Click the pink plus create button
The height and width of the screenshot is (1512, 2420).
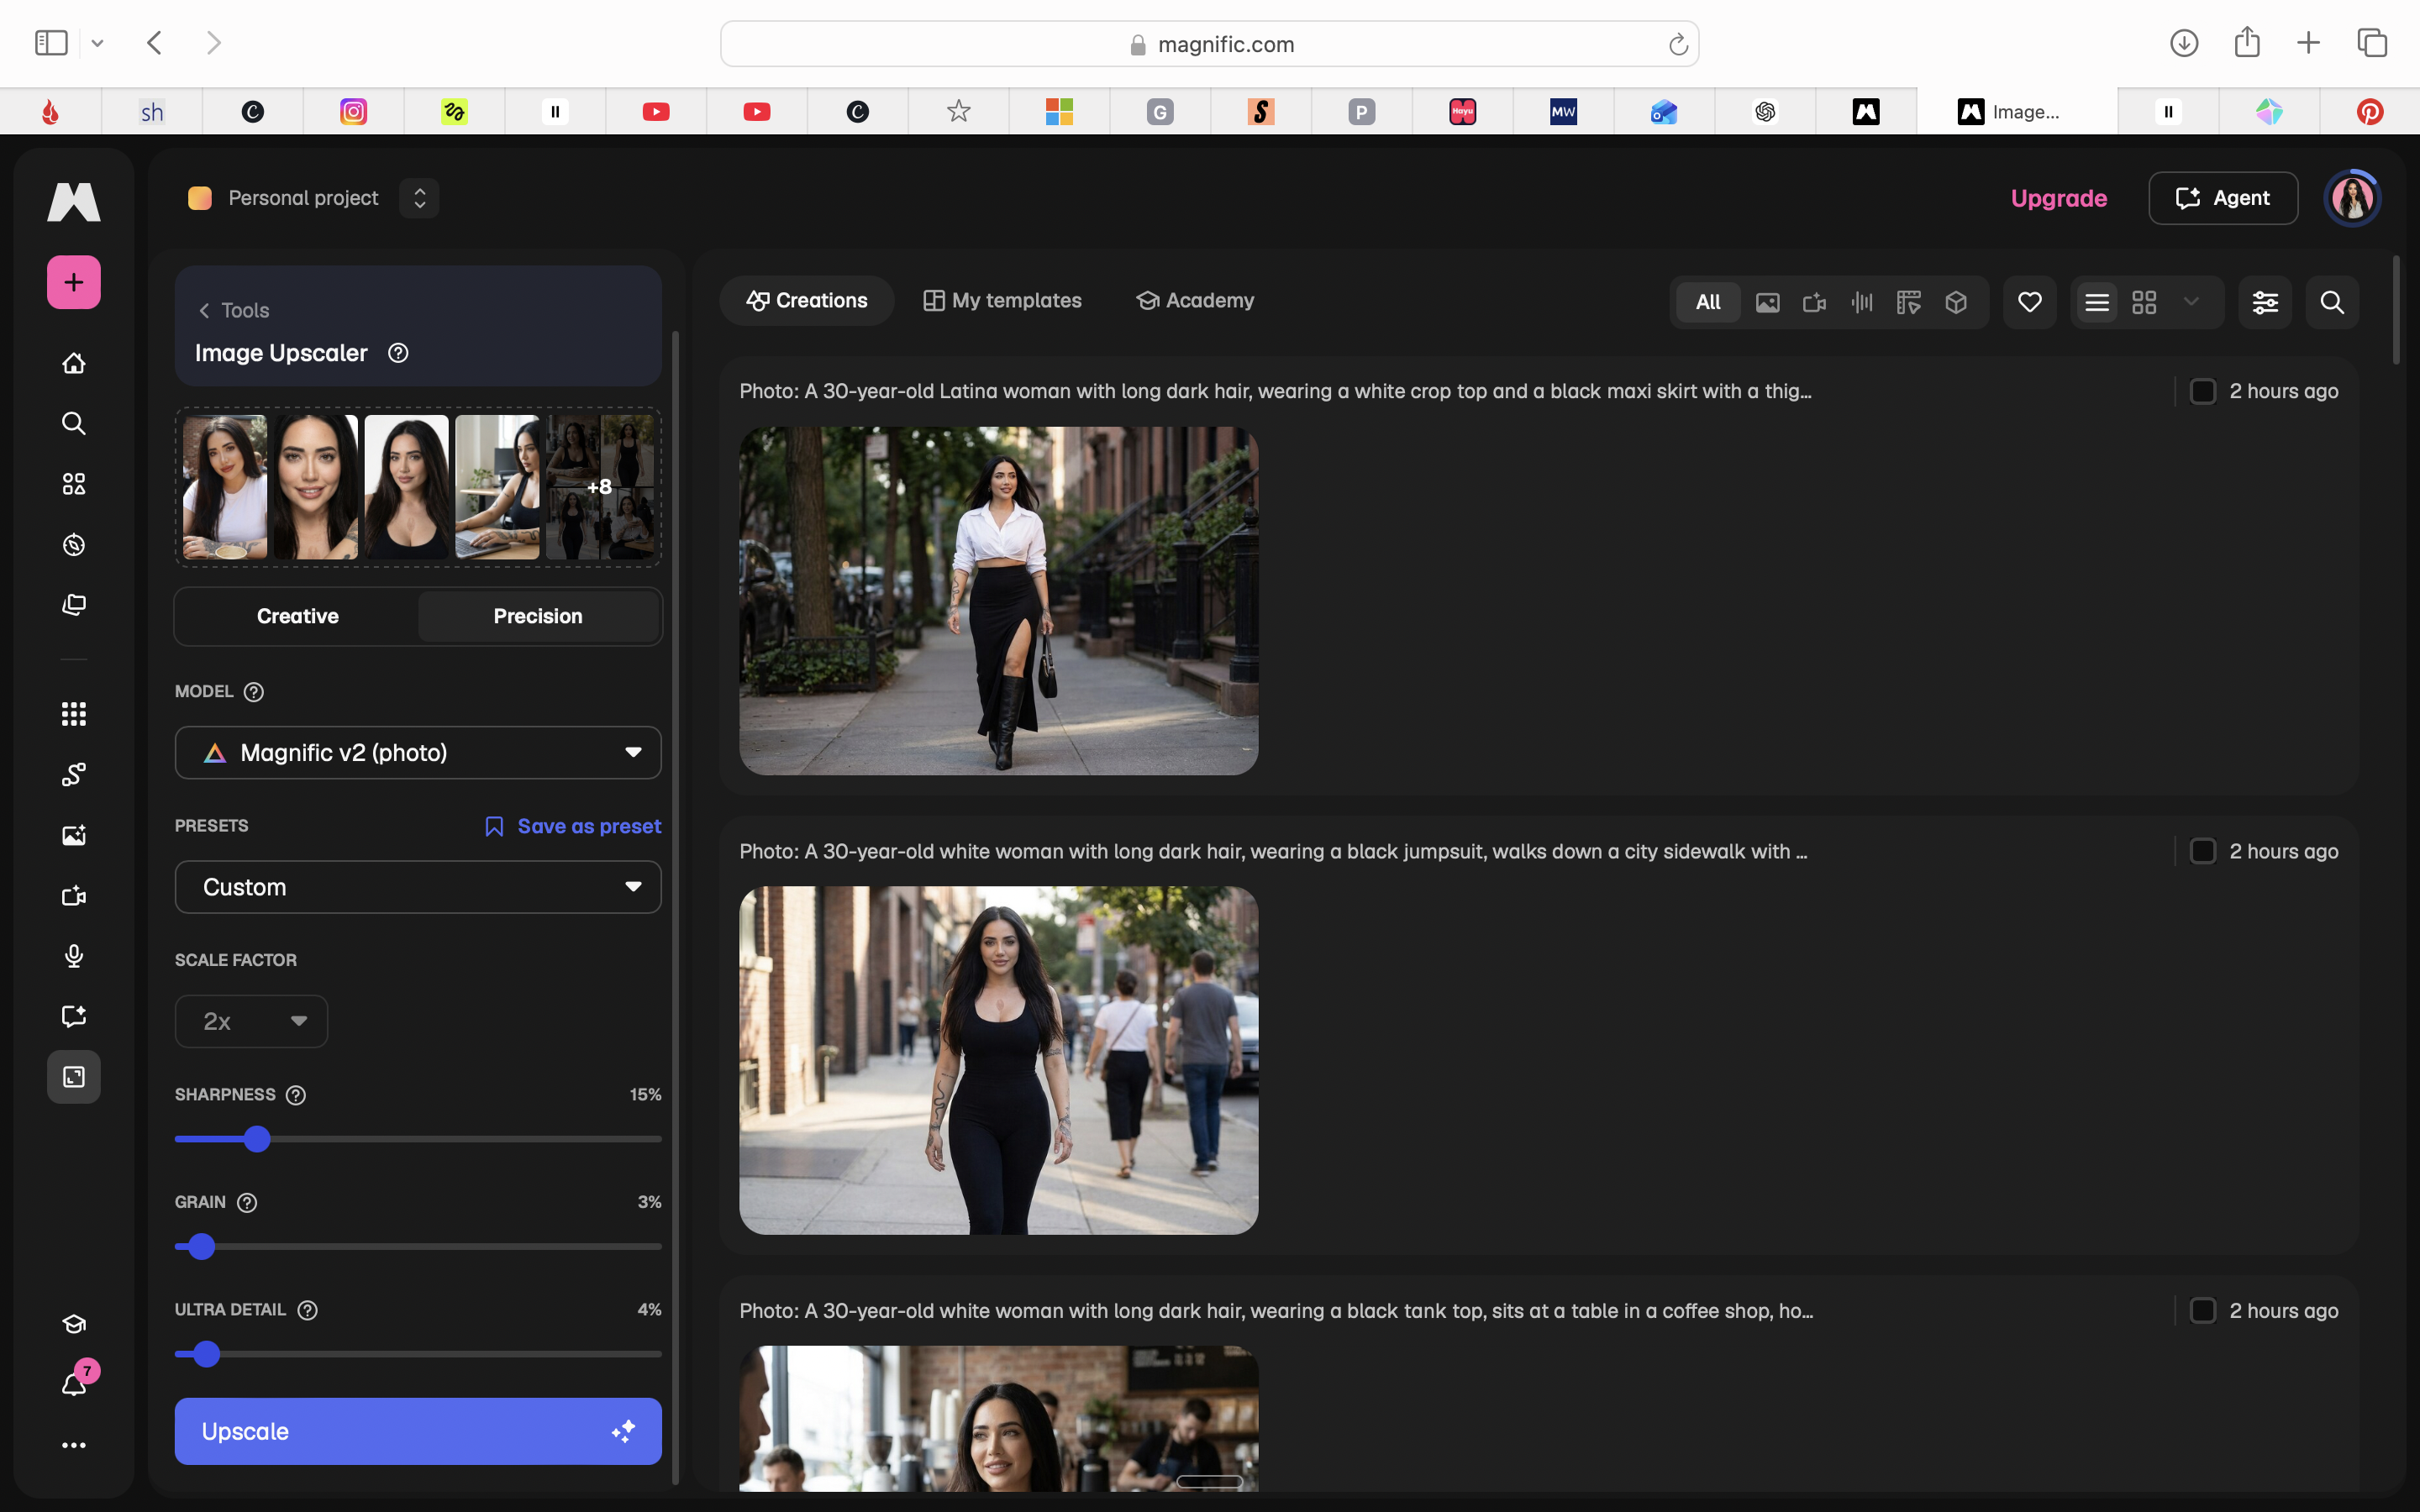click(x=74, y=282)
